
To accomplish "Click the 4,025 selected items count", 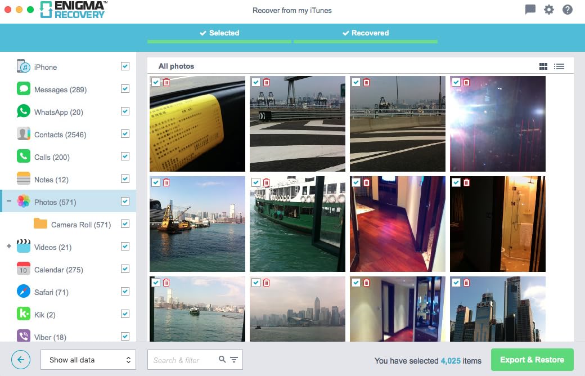I will pos(451,361).
